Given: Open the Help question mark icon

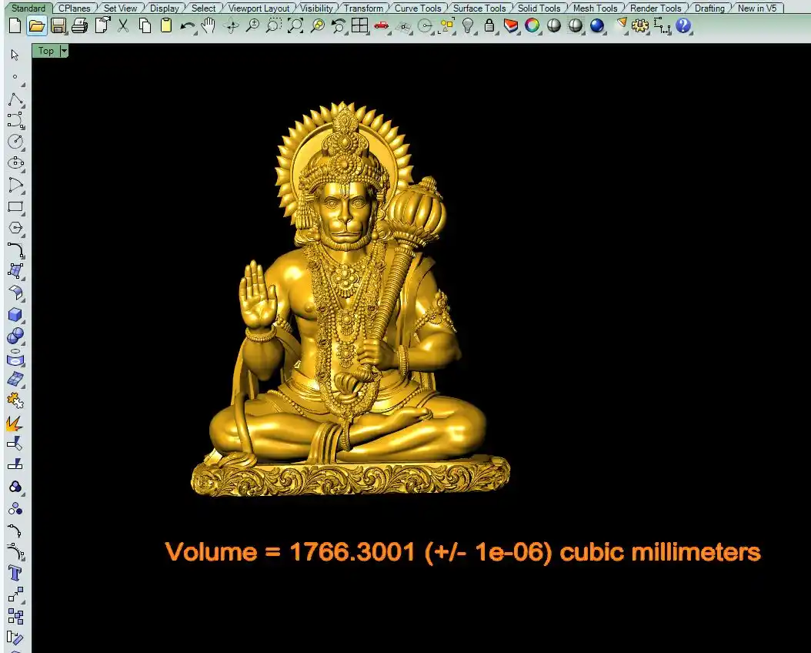Looking at the screenshot, I should tap(683, 25).
